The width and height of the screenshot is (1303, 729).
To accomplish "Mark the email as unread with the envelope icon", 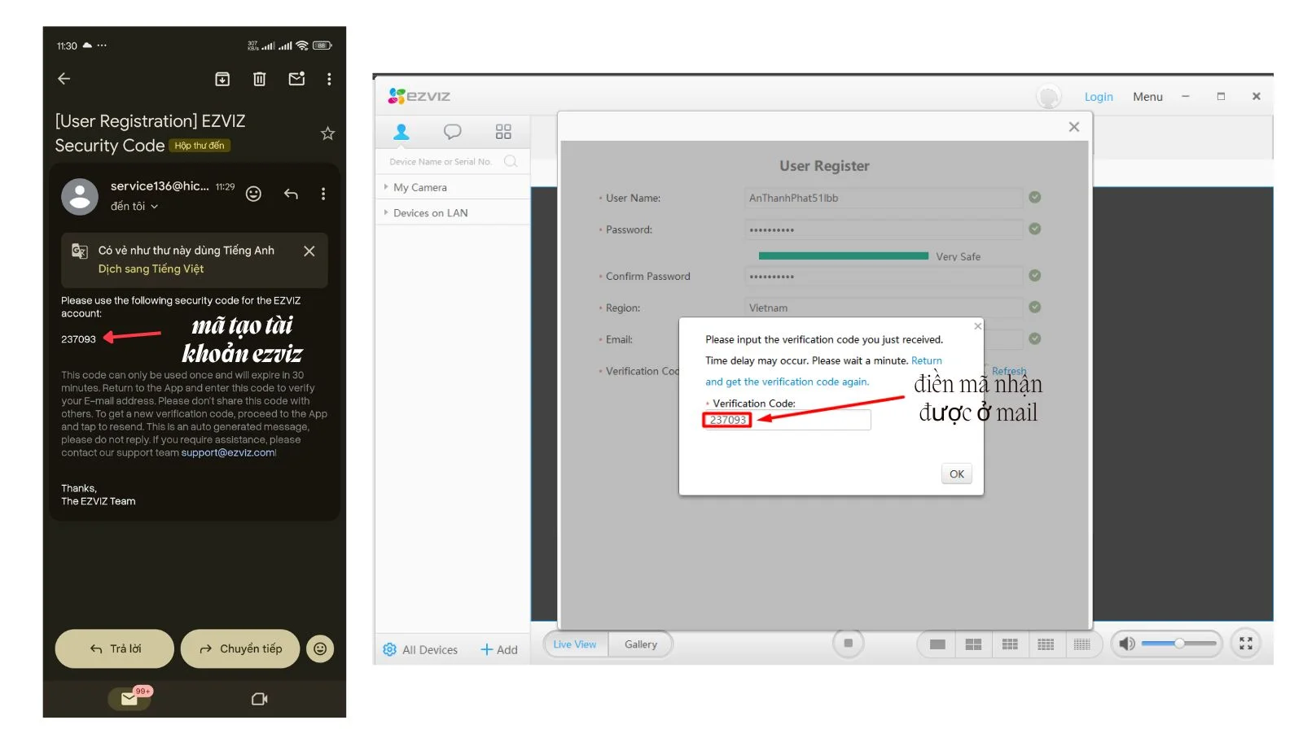I will point(296,79).
